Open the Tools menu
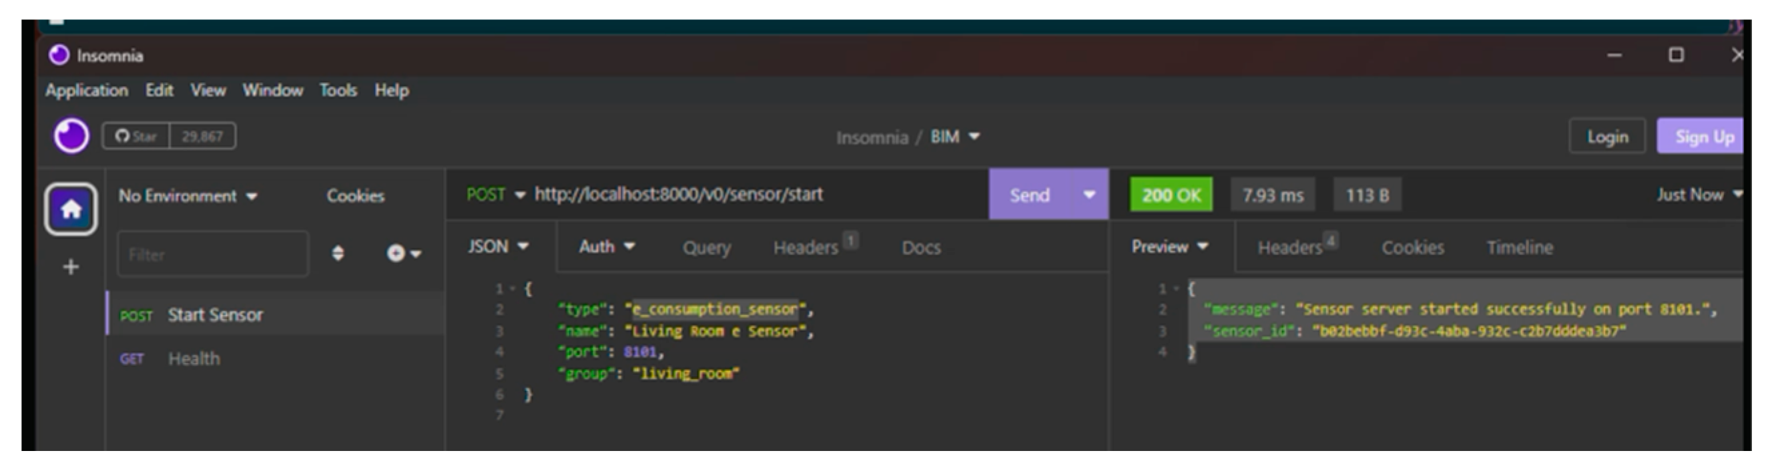The image size is (1776, 475). [338, 90]
